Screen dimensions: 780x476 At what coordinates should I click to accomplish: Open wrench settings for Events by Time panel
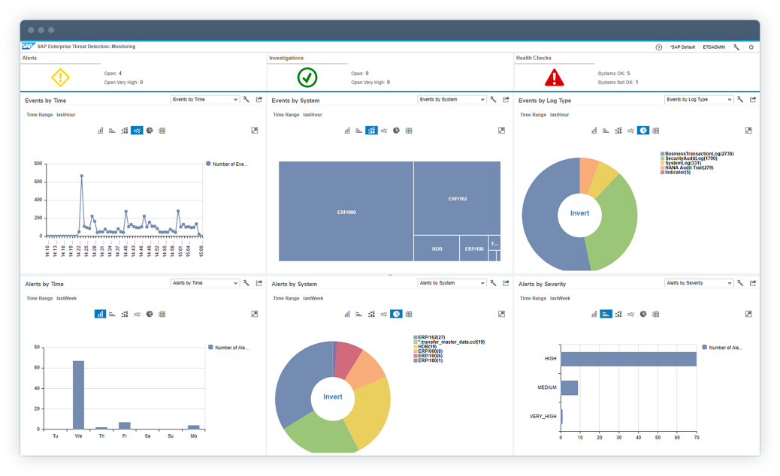[246, 99]
